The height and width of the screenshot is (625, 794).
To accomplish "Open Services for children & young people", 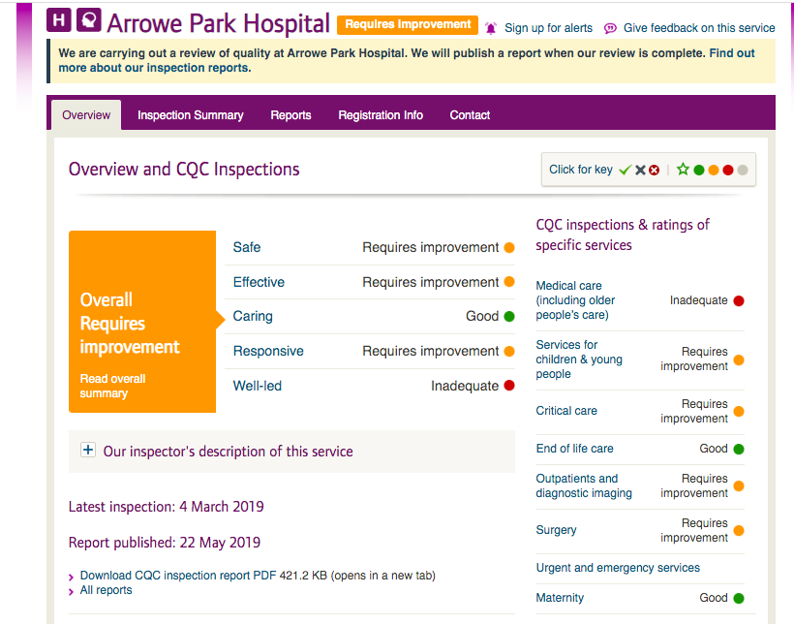I will [579, 359].
